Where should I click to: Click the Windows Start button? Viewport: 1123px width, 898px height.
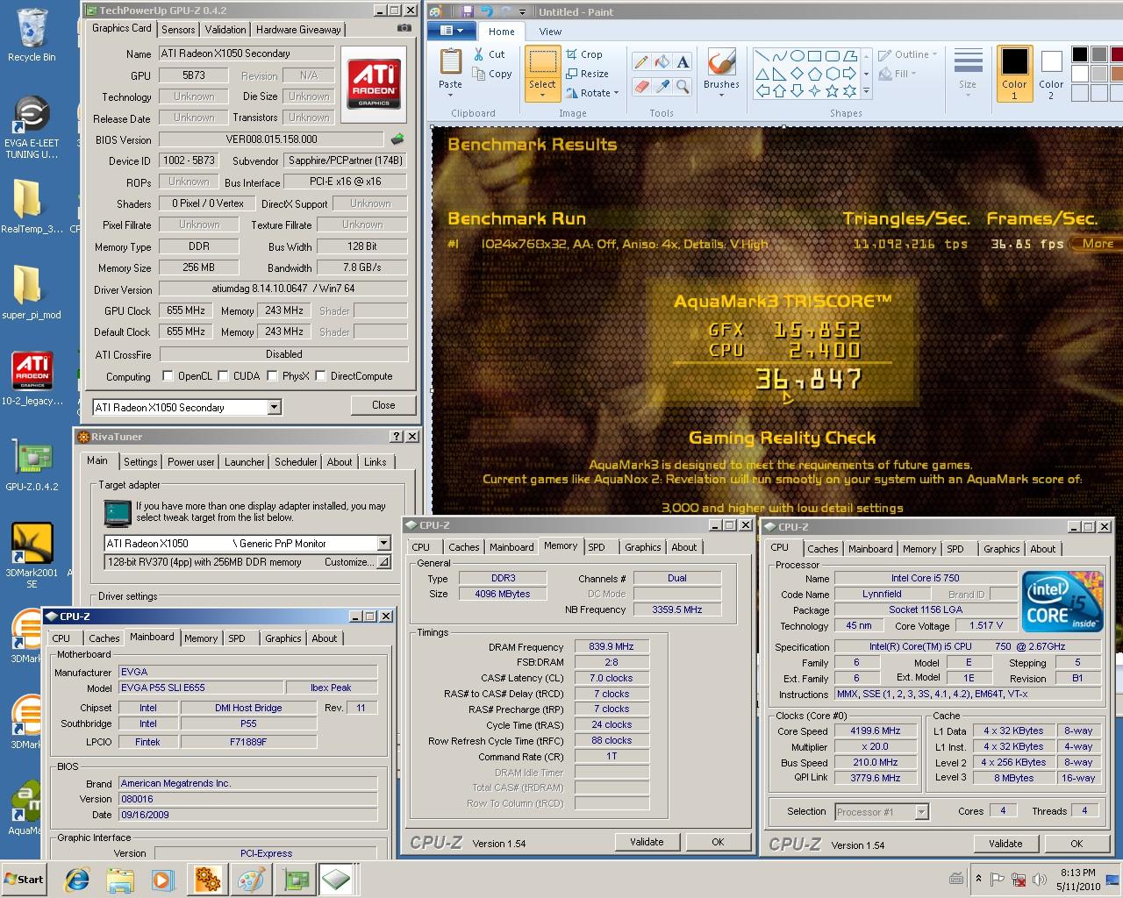[25, 879]
